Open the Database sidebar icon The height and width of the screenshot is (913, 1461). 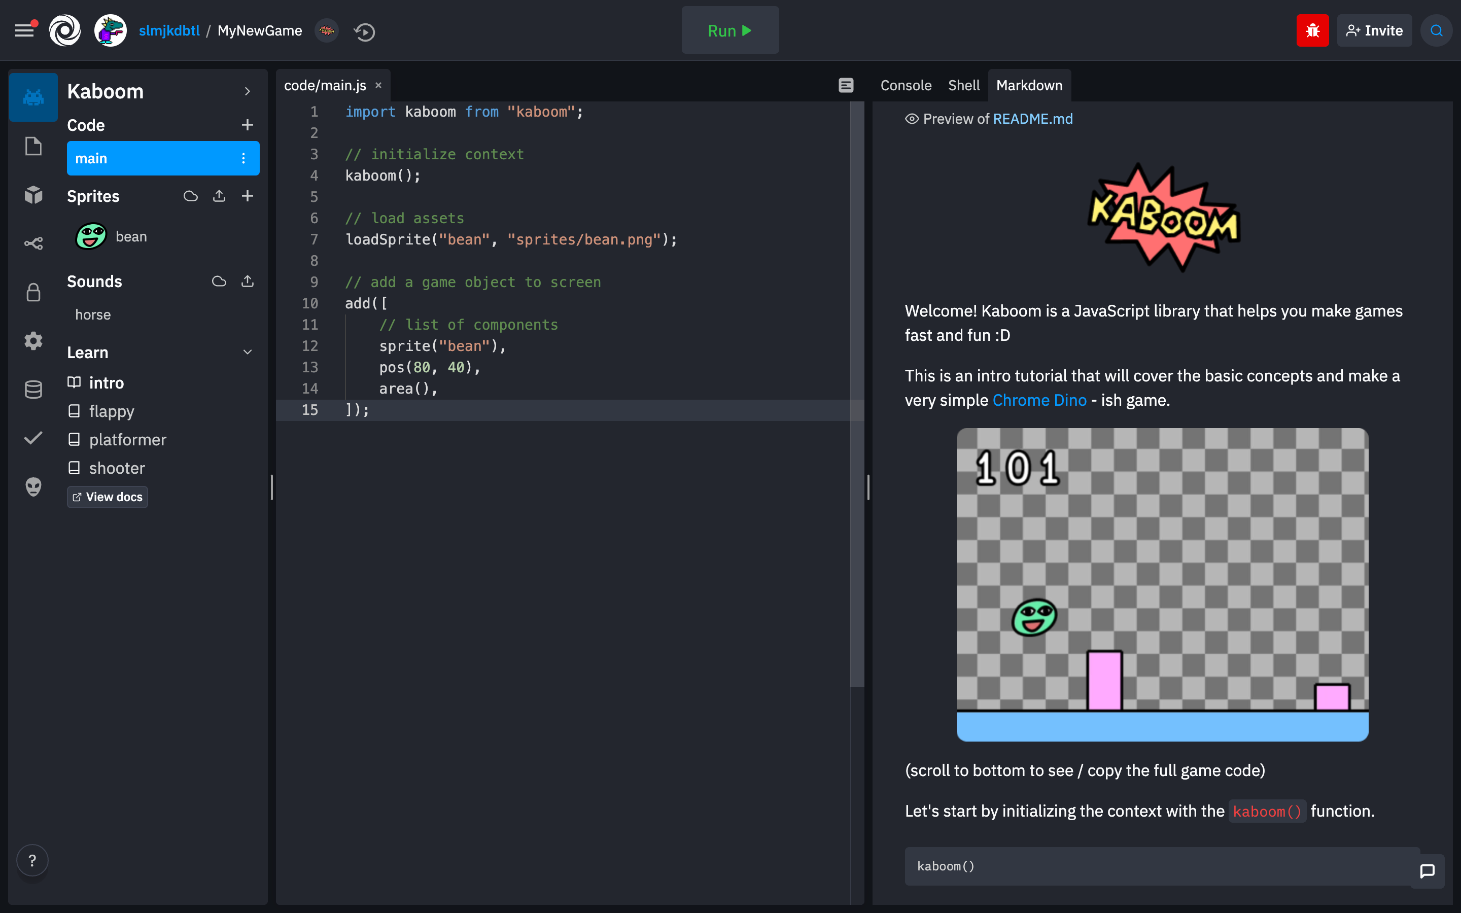33,390
